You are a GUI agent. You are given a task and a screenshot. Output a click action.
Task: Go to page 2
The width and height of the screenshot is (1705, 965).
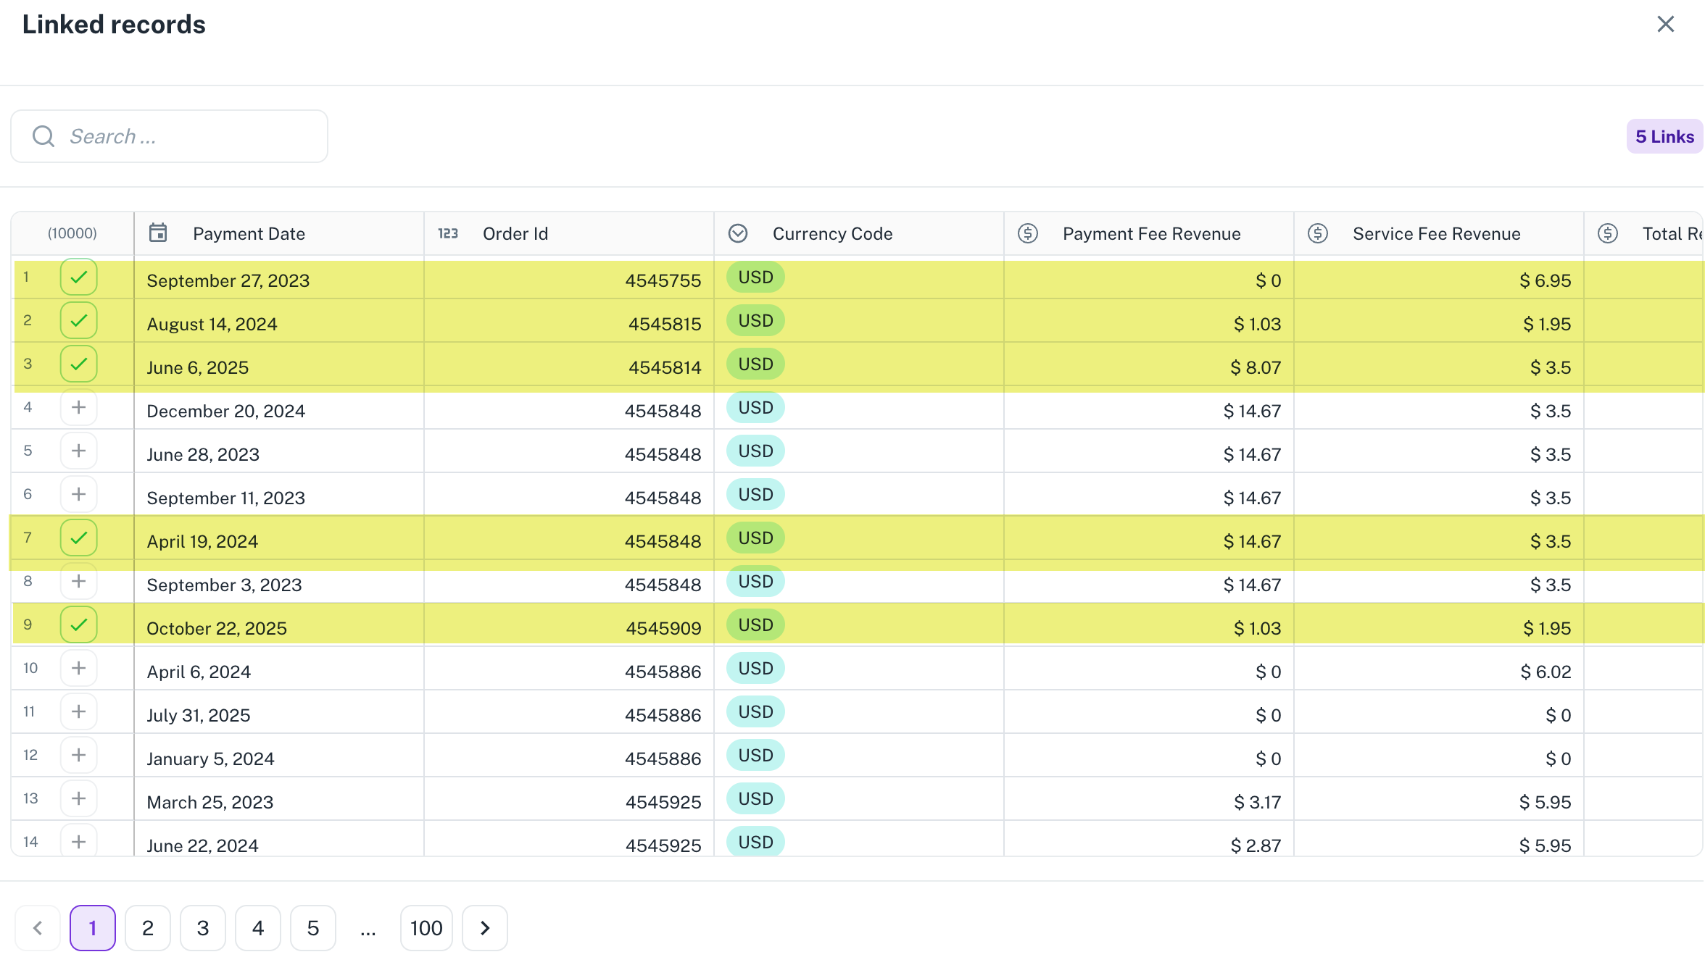(148, 928)
